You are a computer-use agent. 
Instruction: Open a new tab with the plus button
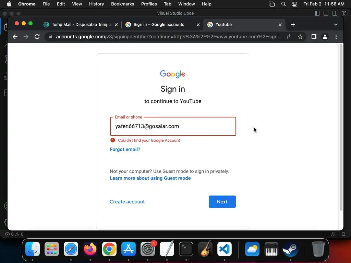293,25
